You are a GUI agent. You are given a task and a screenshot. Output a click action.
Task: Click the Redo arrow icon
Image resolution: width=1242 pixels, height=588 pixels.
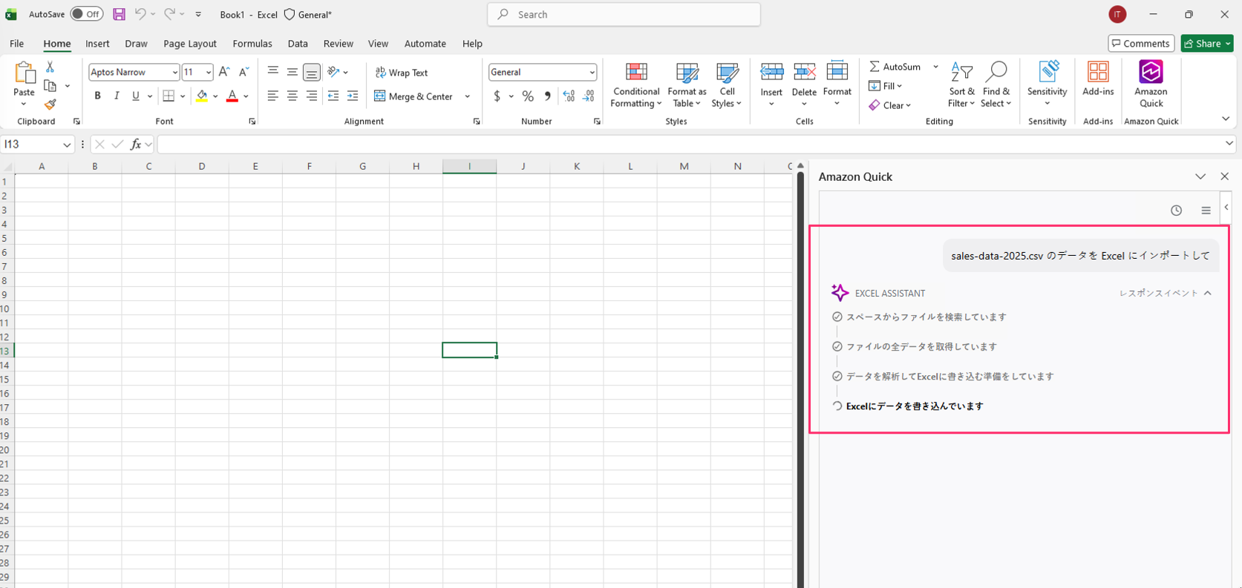[169, 14]
